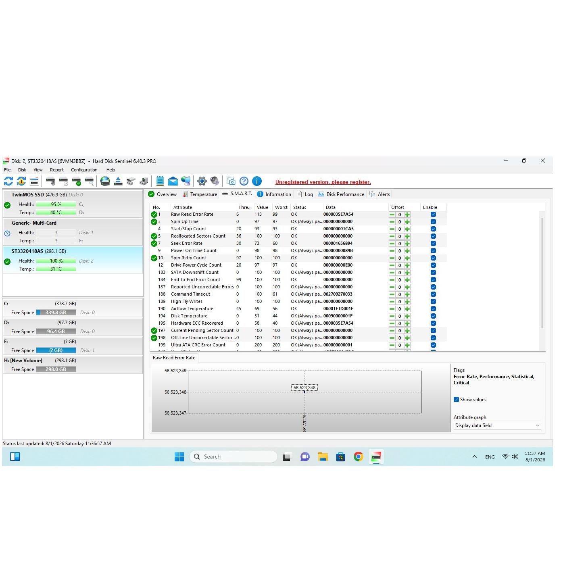Open the Report menu
The image size is (563, 563).
tap(57, 170)
